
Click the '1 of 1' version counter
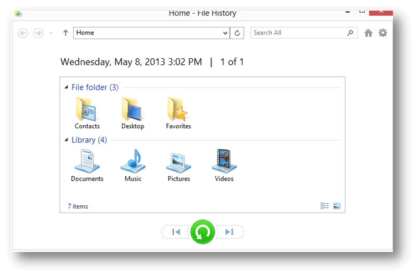point(232,62)
